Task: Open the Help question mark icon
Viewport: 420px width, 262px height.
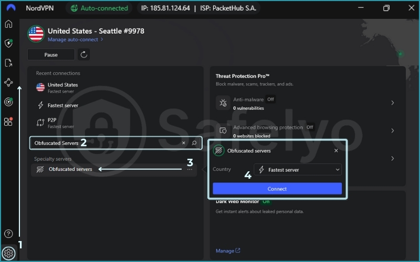Action: point(8,234)
